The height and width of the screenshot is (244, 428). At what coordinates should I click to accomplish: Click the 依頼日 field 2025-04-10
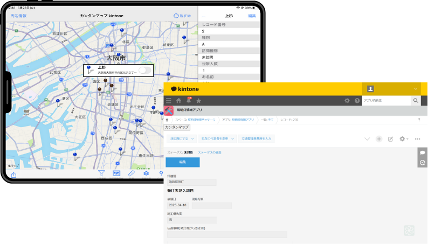pos(178,205)
